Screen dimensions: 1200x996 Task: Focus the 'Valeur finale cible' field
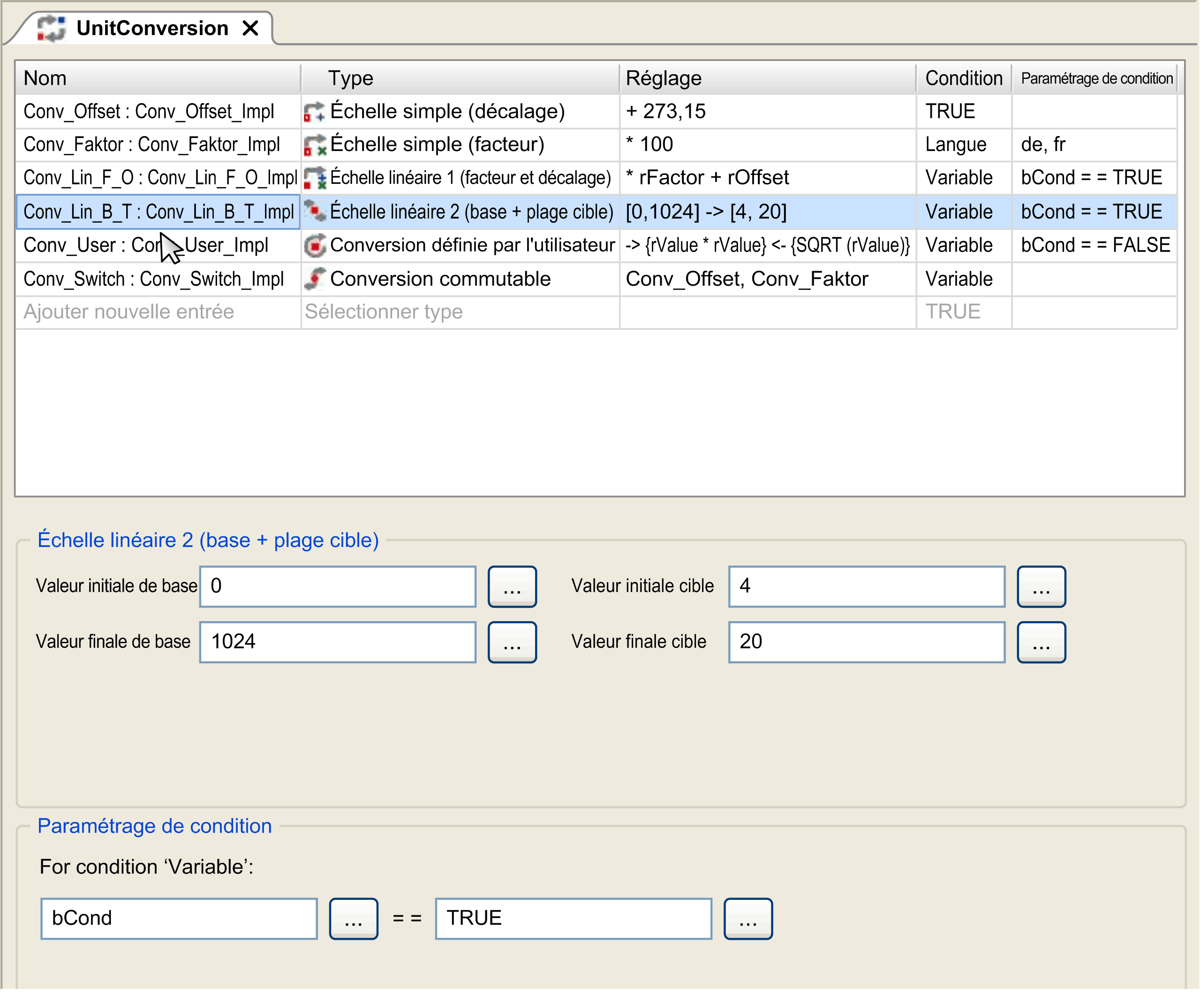[x=867, y=642]
